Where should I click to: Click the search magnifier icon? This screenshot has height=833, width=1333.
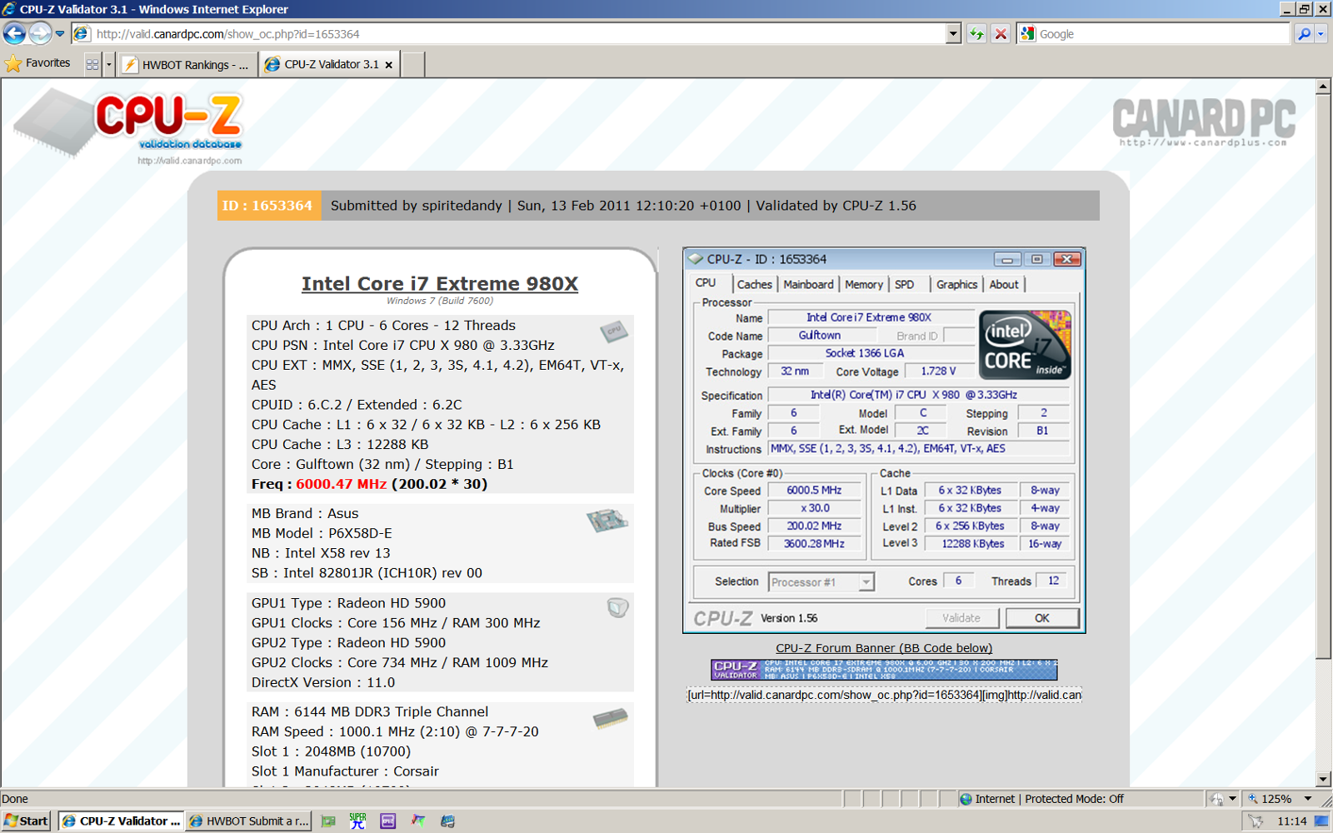pos(1304,34)
